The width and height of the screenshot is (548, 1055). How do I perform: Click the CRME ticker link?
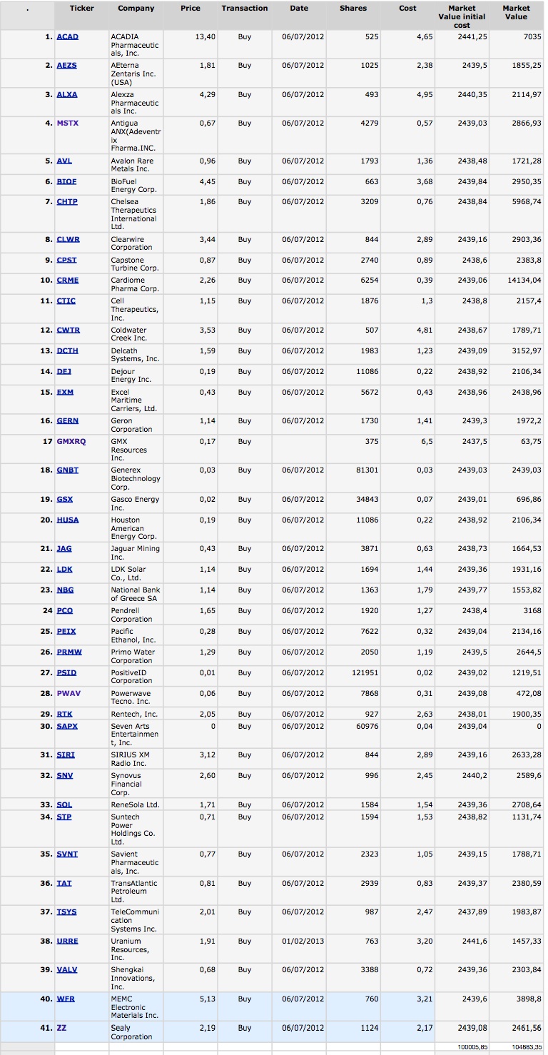point(67,280)
